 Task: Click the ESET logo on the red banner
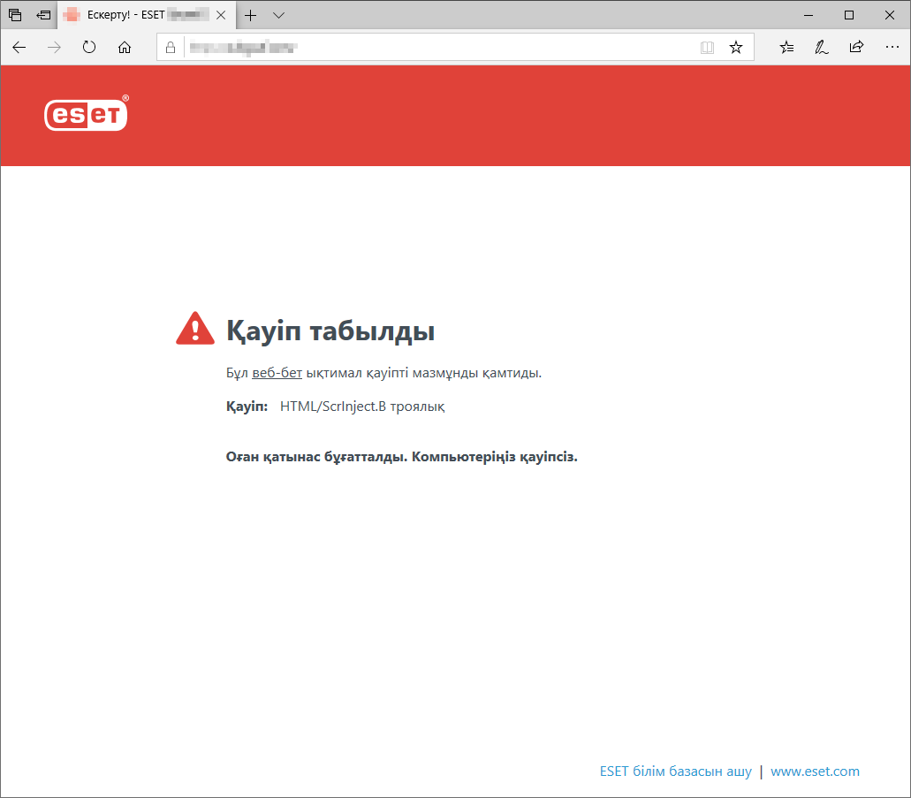pos(85,114)
